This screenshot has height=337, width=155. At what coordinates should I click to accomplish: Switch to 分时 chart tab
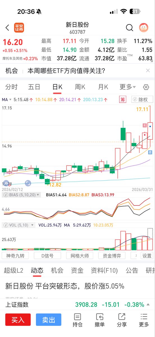[11, 87]
